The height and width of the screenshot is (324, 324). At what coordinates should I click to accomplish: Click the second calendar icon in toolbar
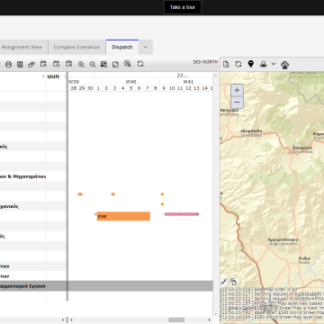click(x=56, y=64)
